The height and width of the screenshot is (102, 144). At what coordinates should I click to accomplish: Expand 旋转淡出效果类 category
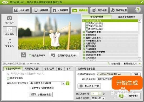pos(84,55)
